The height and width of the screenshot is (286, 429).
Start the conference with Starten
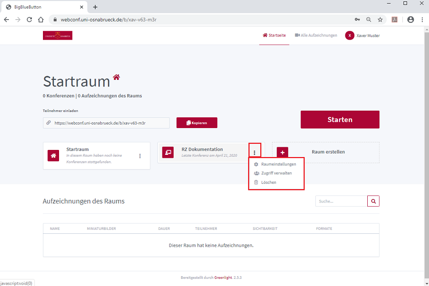340,120
